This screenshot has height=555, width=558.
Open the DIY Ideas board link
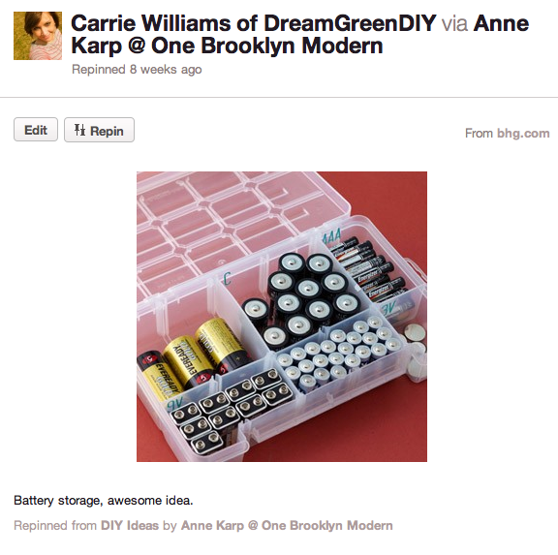point(130,526)
